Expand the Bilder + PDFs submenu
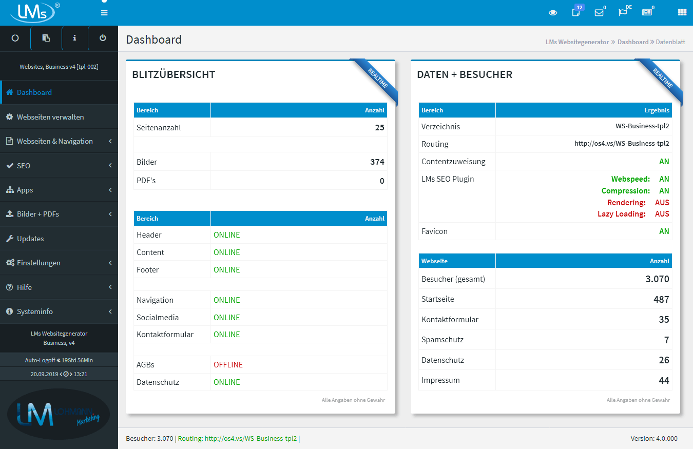Viewport: 693px width, 449px height. click(x=38, y=214)
